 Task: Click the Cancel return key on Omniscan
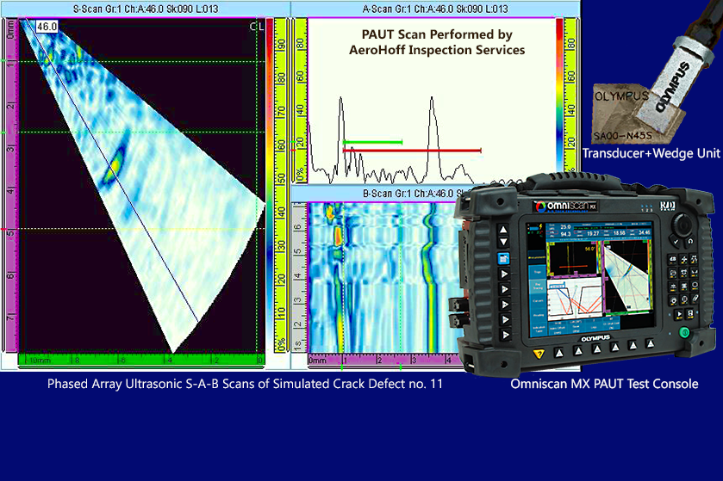click(689, 241)
